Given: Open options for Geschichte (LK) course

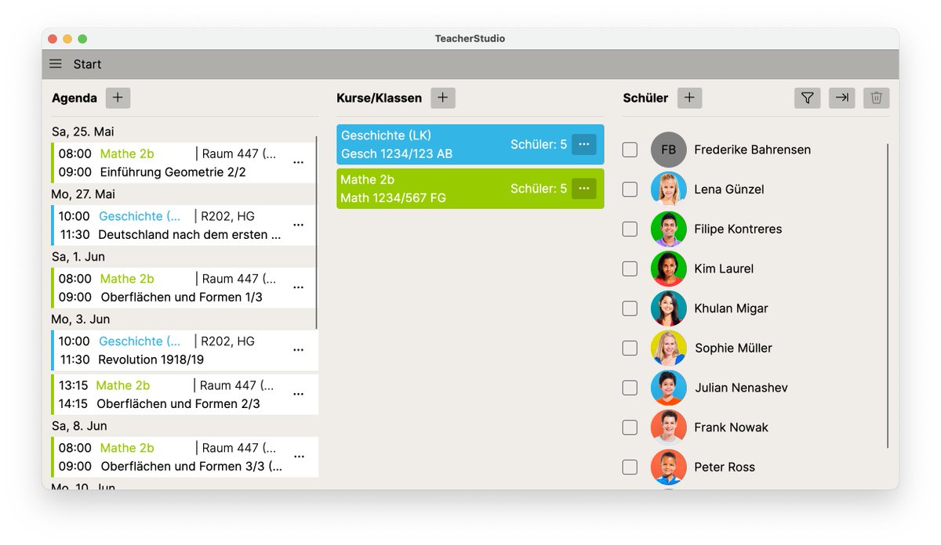Looking at the screenshot, I should [x=583, y=144].
